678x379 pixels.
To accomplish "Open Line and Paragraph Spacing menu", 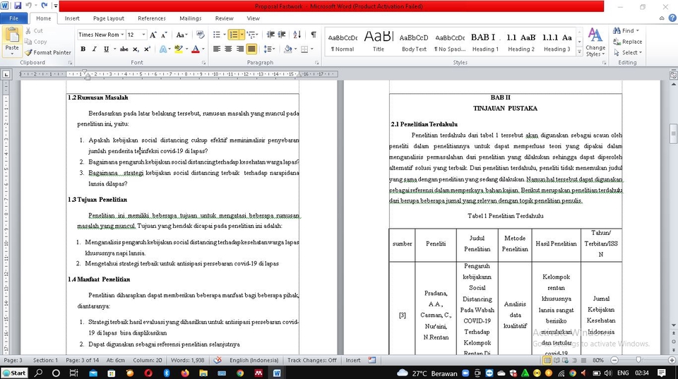I will pyautogui.click(x=269, y=49).
